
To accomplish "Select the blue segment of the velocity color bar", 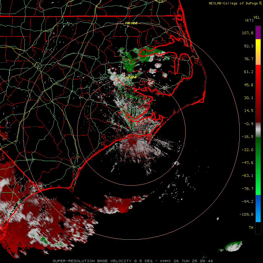I will coord(258,208).
